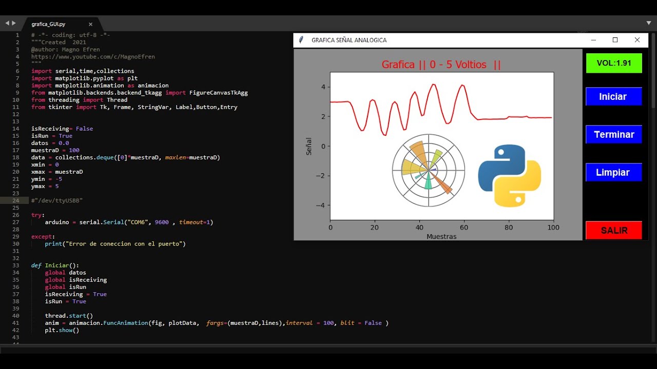Click the 'def Iniciar():' code line

(x=55, y=265)
